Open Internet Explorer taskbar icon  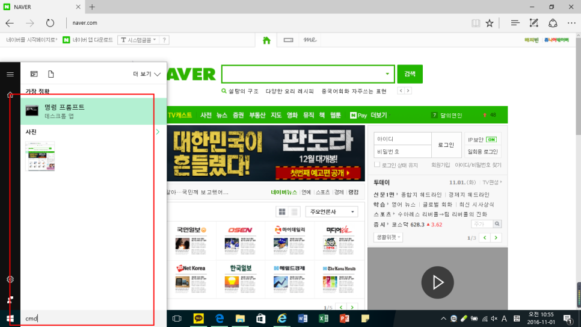[281, 319]
